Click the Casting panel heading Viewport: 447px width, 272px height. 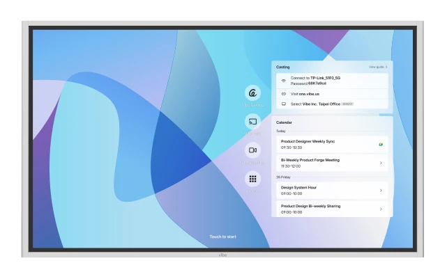(283, 67)
